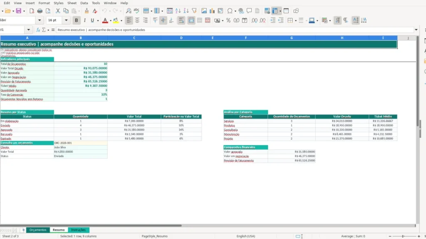
Task: Show draw functions shapes
Action: (296, 11)
